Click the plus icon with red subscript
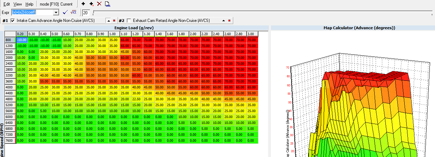 pyautogui.click(x=91, y=4)
